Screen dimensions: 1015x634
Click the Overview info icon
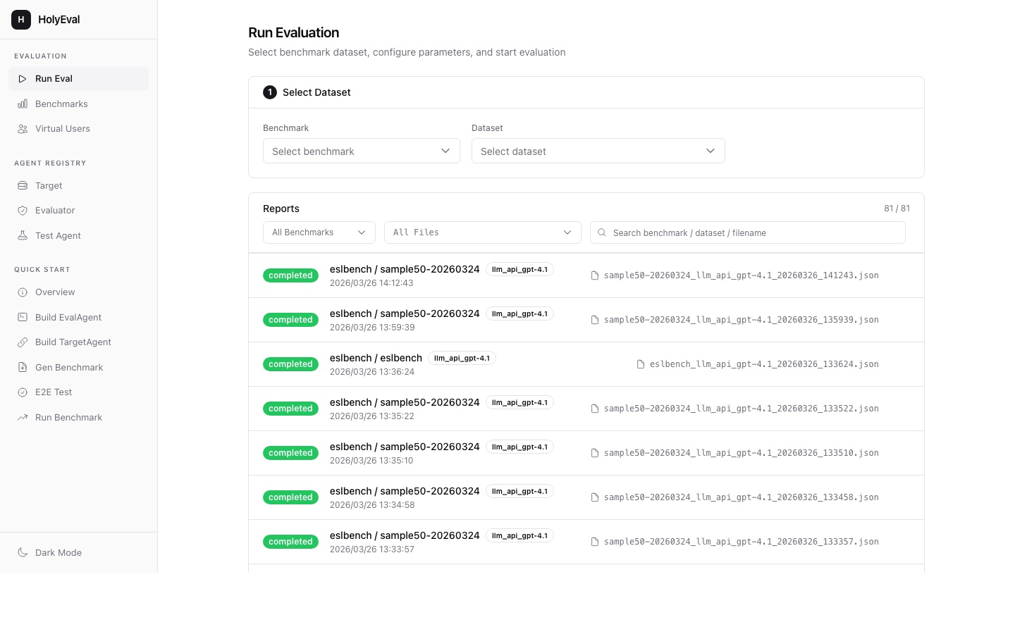click(x=23, y=292)
